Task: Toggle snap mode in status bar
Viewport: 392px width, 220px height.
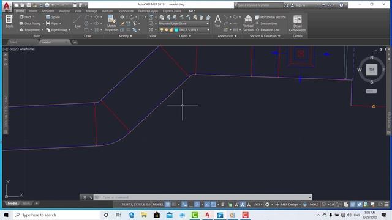Action: pyautogui.click(x=174, y=204)
